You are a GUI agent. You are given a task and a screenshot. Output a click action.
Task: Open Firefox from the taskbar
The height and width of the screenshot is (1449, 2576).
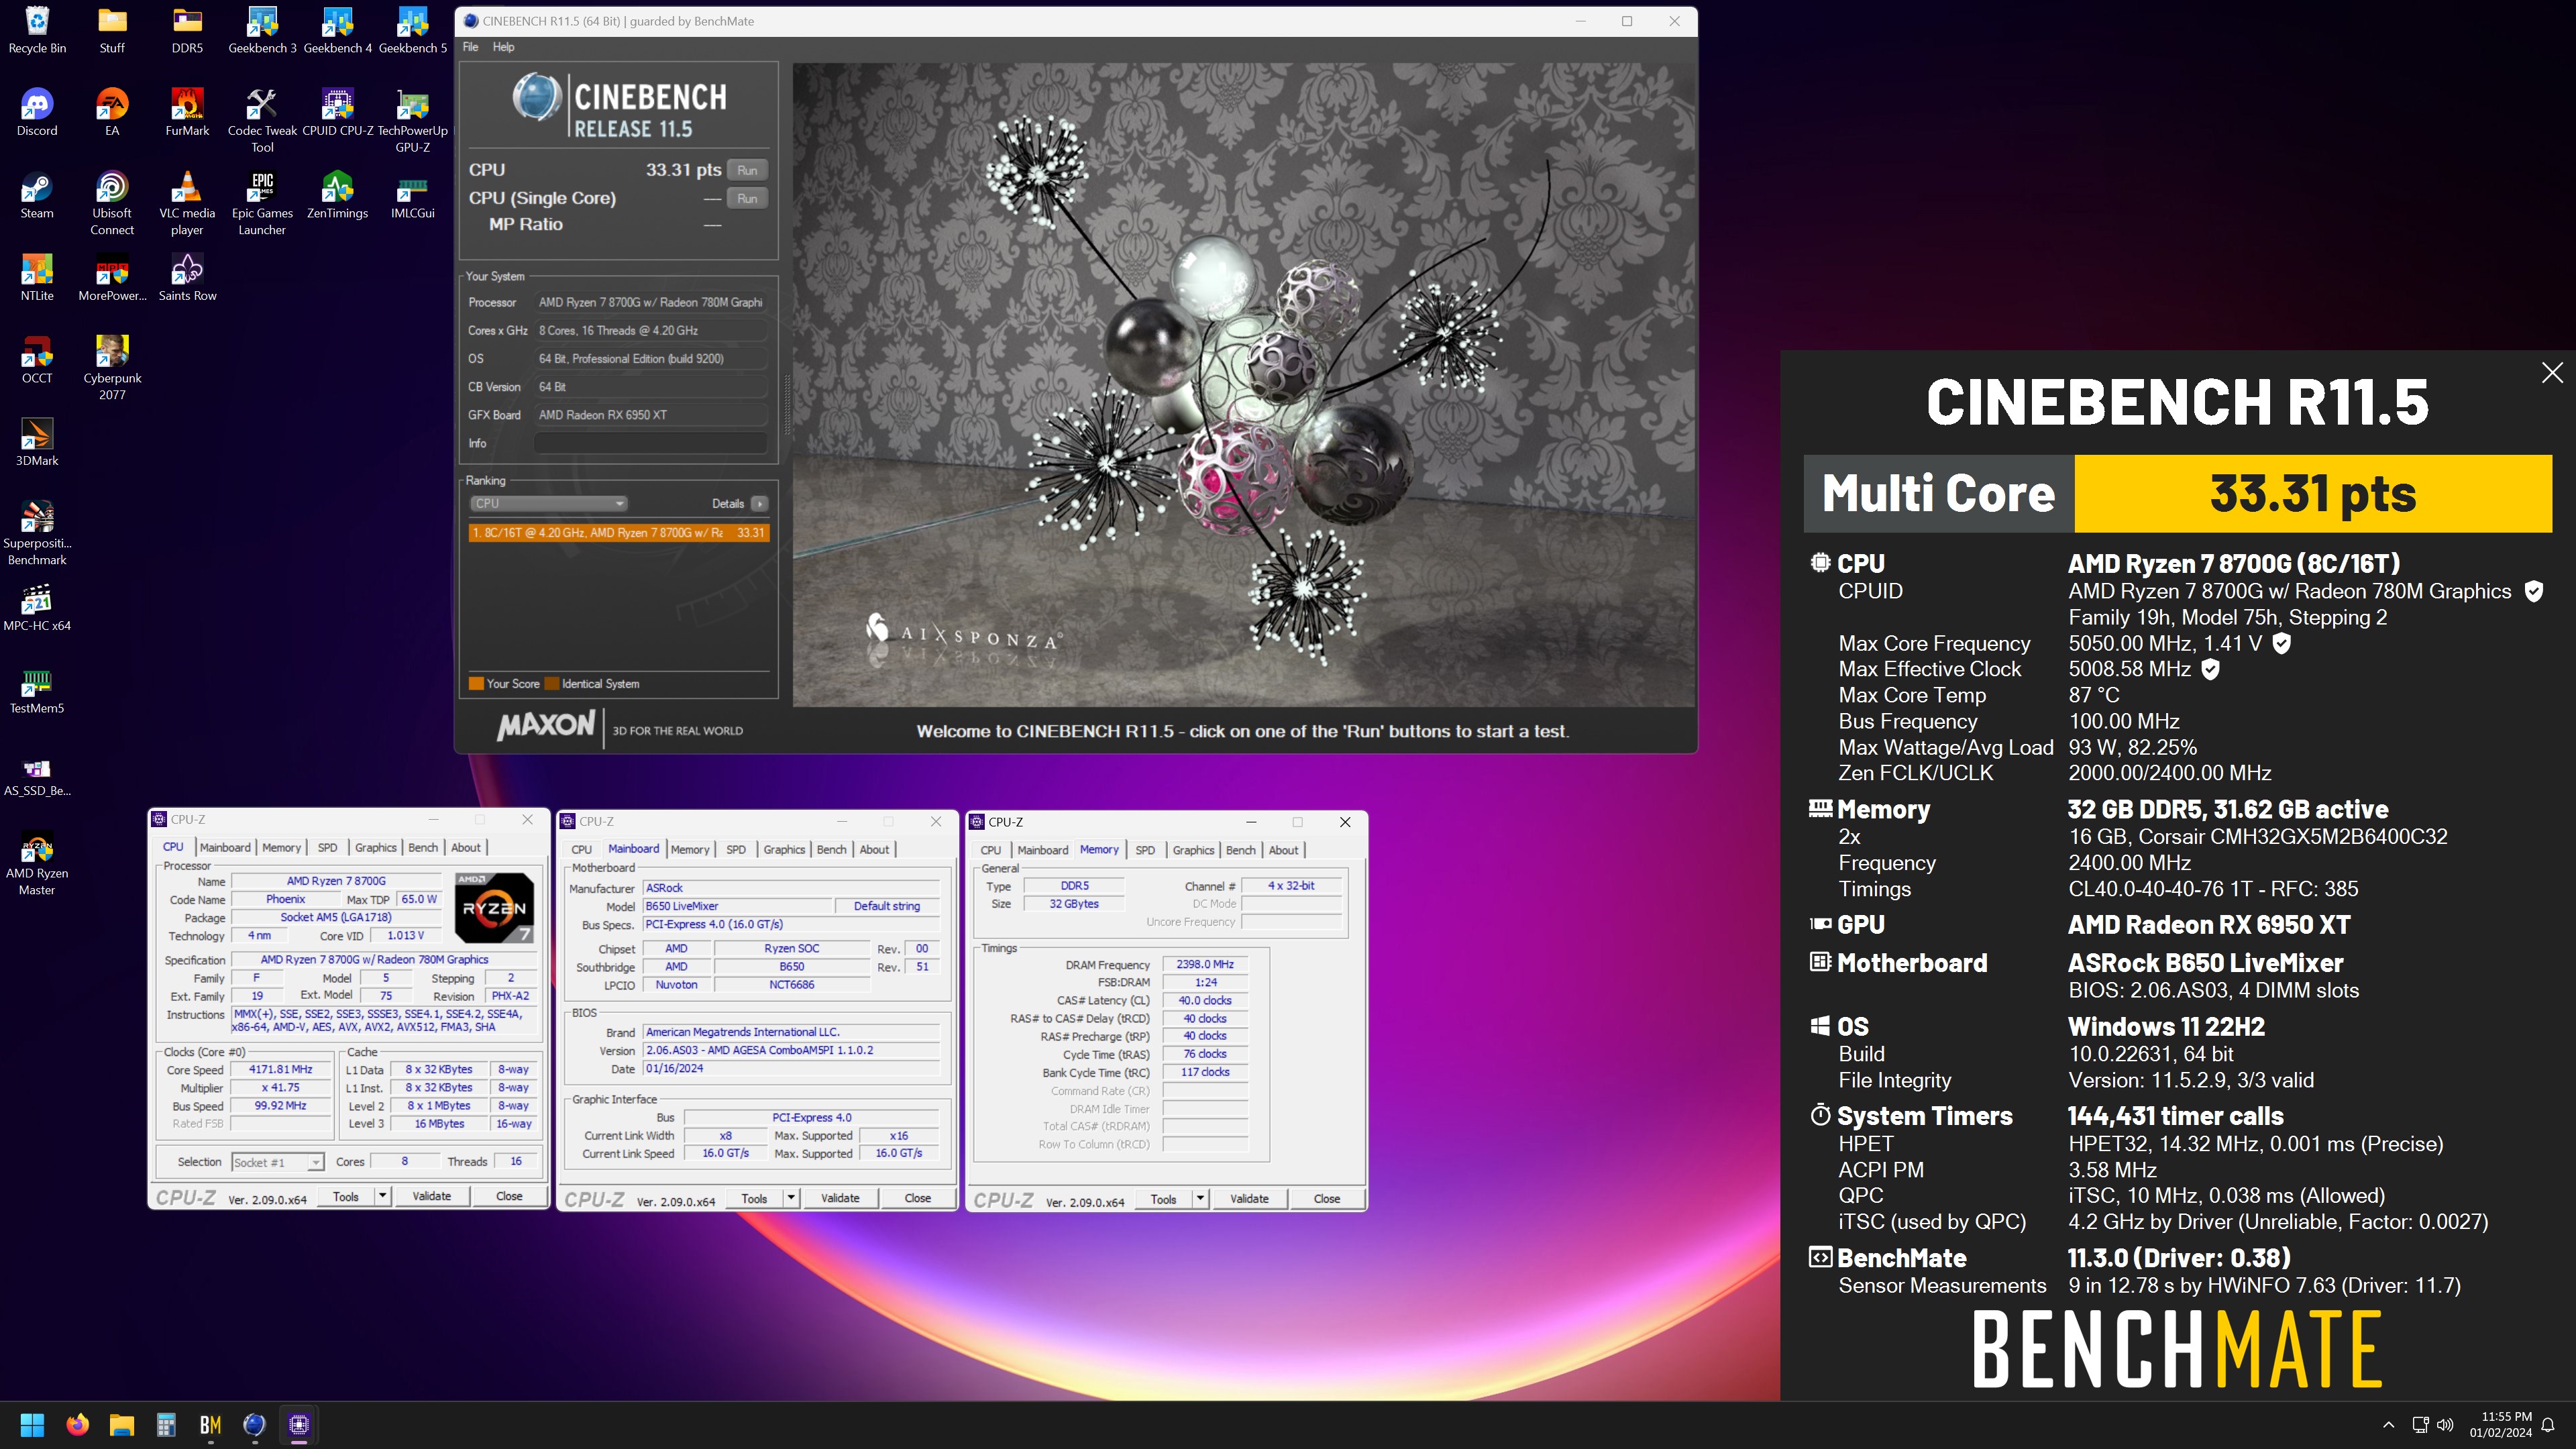(77, 1424)
